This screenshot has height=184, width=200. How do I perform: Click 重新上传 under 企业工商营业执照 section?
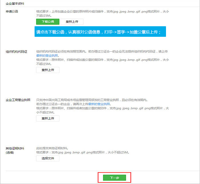pos(47,118)
